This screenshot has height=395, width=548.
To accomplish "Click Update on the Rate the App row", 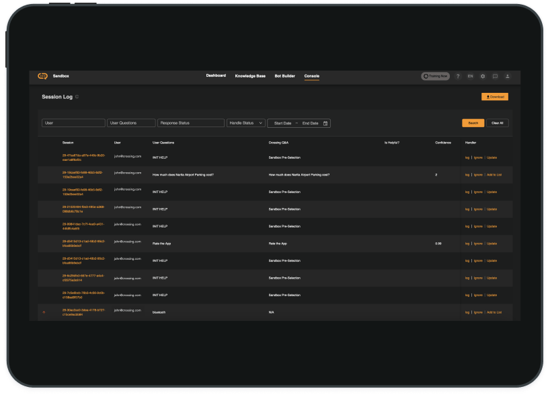I will tap(492, 244).
